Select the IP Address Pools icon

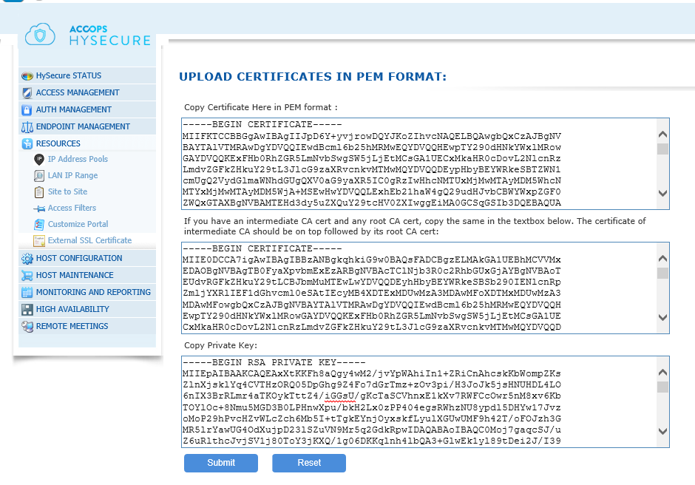tap(38, 159)
